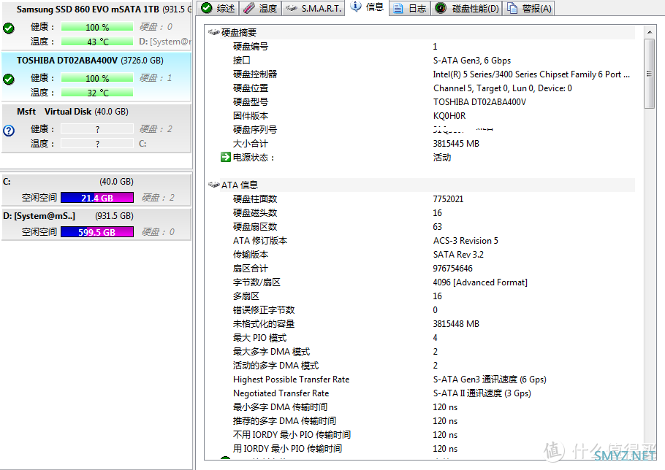Switch to the 温度 temperature tab

[x=260, y=8]
